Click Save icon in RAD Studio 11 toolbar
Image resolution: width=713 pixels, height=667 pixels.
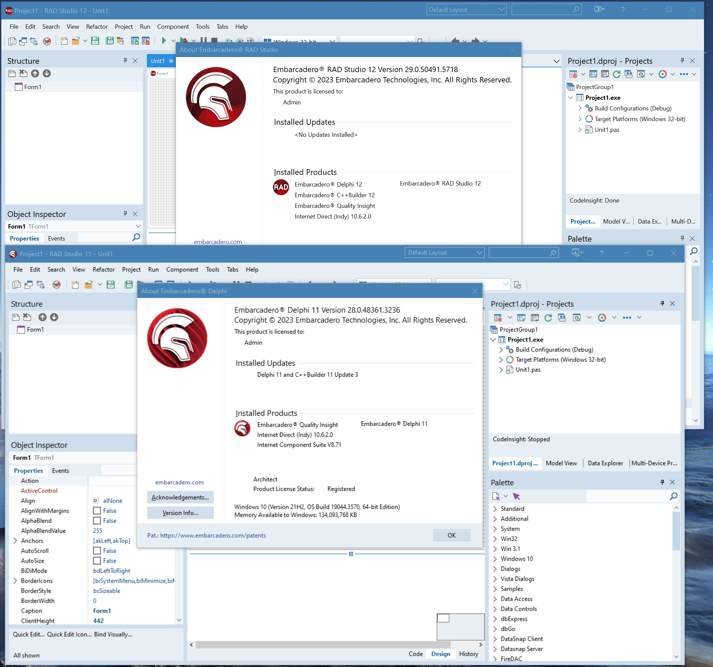(x=111, y=285)
